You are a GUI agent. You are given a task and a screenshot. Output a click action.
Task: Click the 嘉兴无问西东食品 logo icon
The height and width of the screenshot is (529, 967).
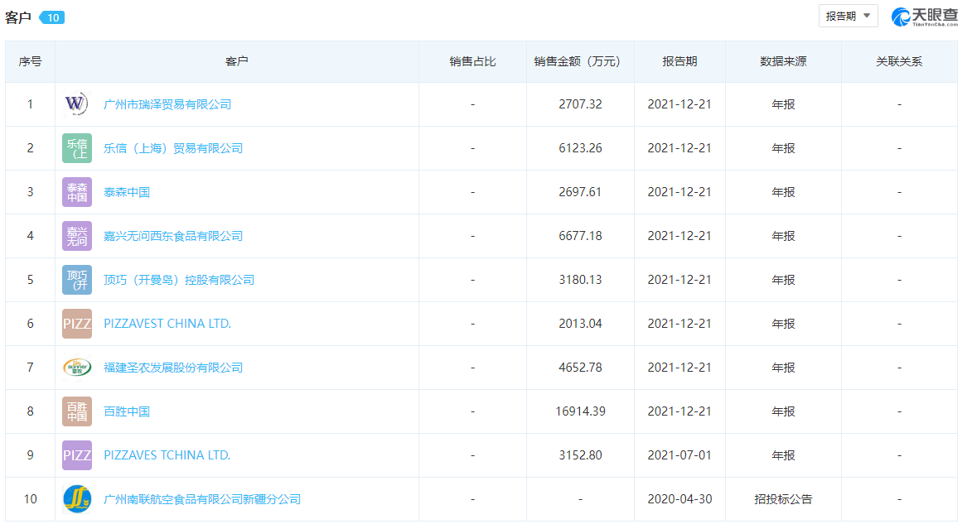[76, 236]
